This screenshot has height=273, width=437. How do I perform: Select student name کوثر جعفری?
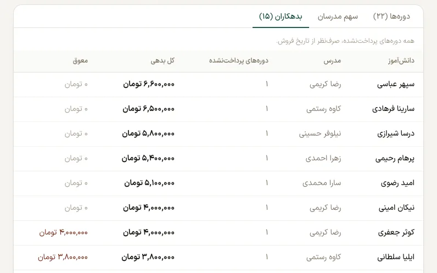(x=396, y=232)
